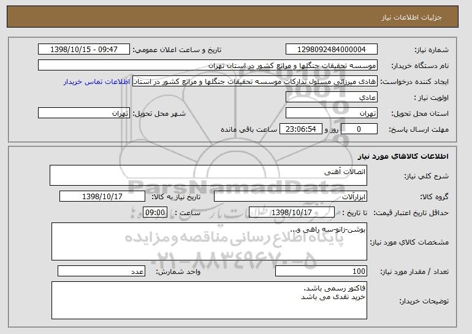
Task: Click the time field showing 09:00
Action: (x=155, y=213)
